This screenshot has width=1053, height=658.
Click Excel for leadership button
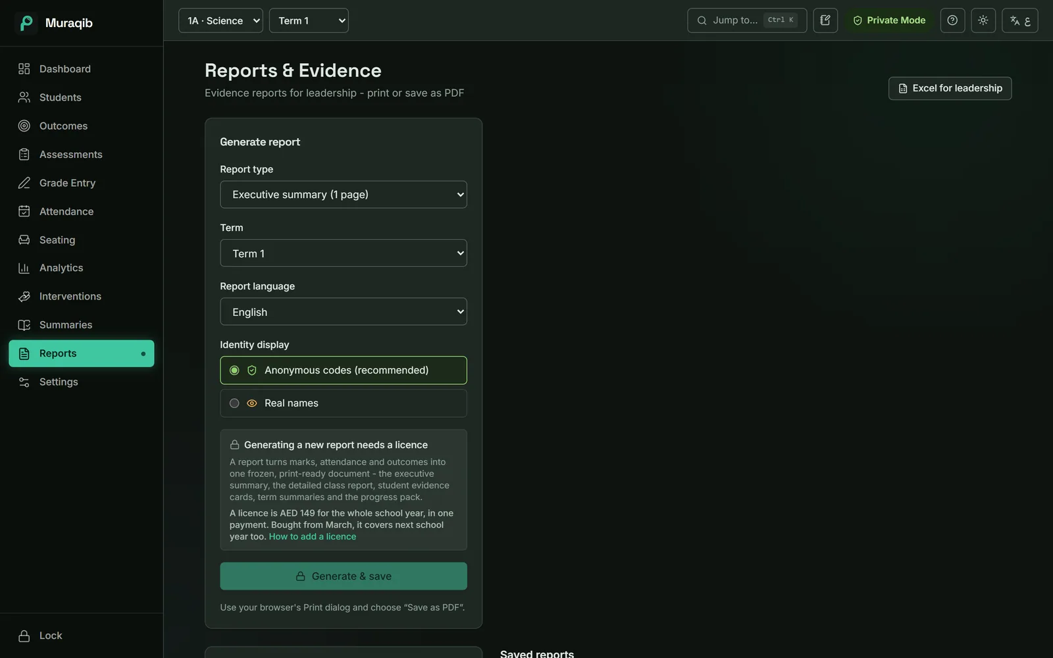click(950, 88)
